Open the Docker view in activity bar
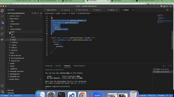The height and width of the screenshot is (97, 174). click(x=2, y=39)
